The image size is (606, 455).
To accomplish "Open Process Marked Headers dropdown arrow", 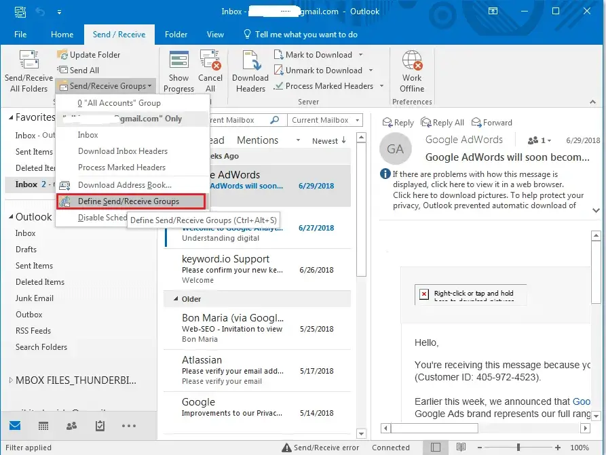I will [x=381, y=85].
